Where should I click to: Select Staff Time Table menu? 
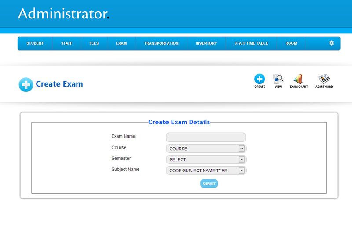click(251, 43)
